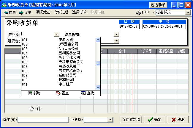This screenshot has height=128, width=193.
Task: Close the 采购收货单 window
Action: pyautogui.click(x=188, y=5)
